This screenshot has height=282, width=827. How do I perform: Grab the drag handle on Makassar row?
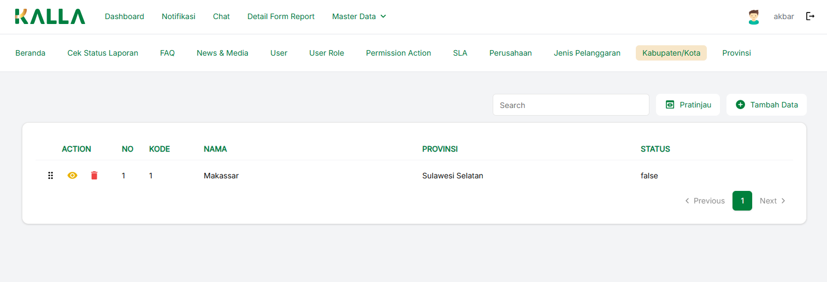click(x=50, y=176)
